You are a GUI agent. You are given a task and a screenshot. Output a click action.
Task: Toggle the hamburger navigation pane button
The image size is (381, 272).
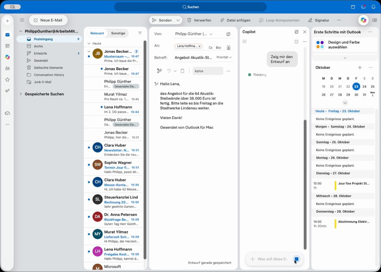tap(22, 20)
